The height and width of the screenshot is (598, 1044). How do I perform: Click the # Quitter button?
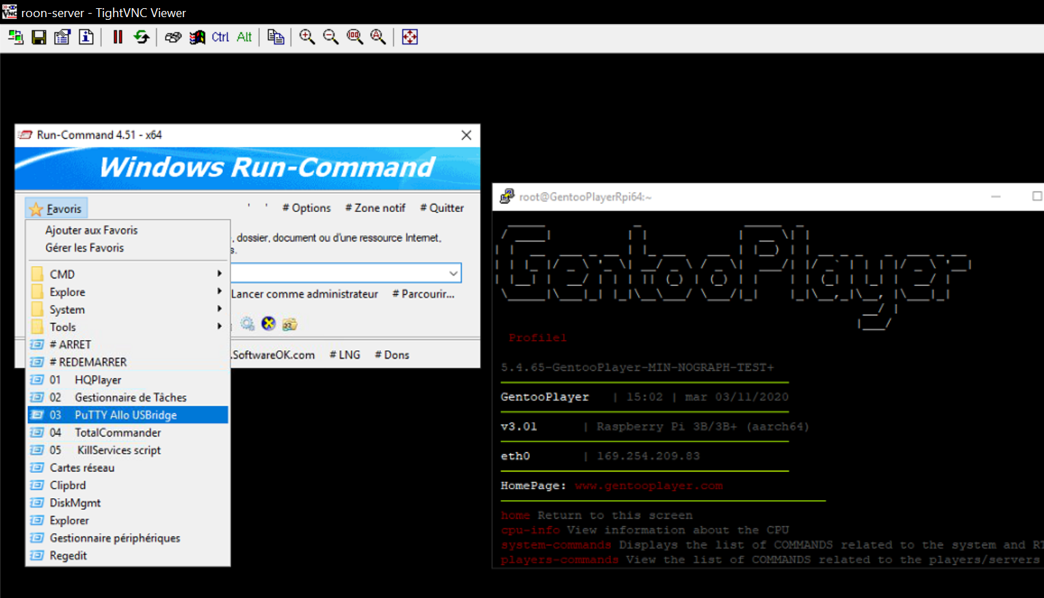442,208
